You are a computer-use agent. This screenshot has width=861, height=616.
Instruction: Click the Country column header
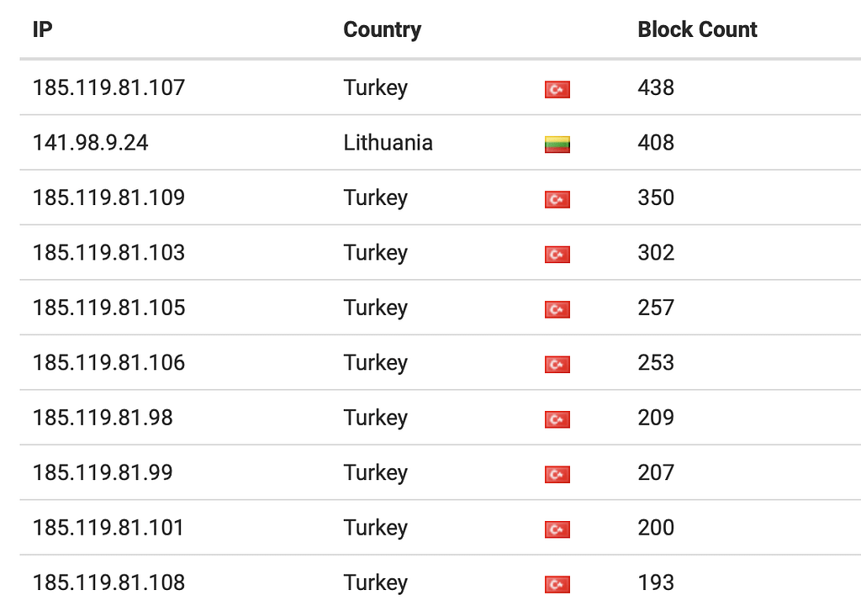[x=383, y=30]
